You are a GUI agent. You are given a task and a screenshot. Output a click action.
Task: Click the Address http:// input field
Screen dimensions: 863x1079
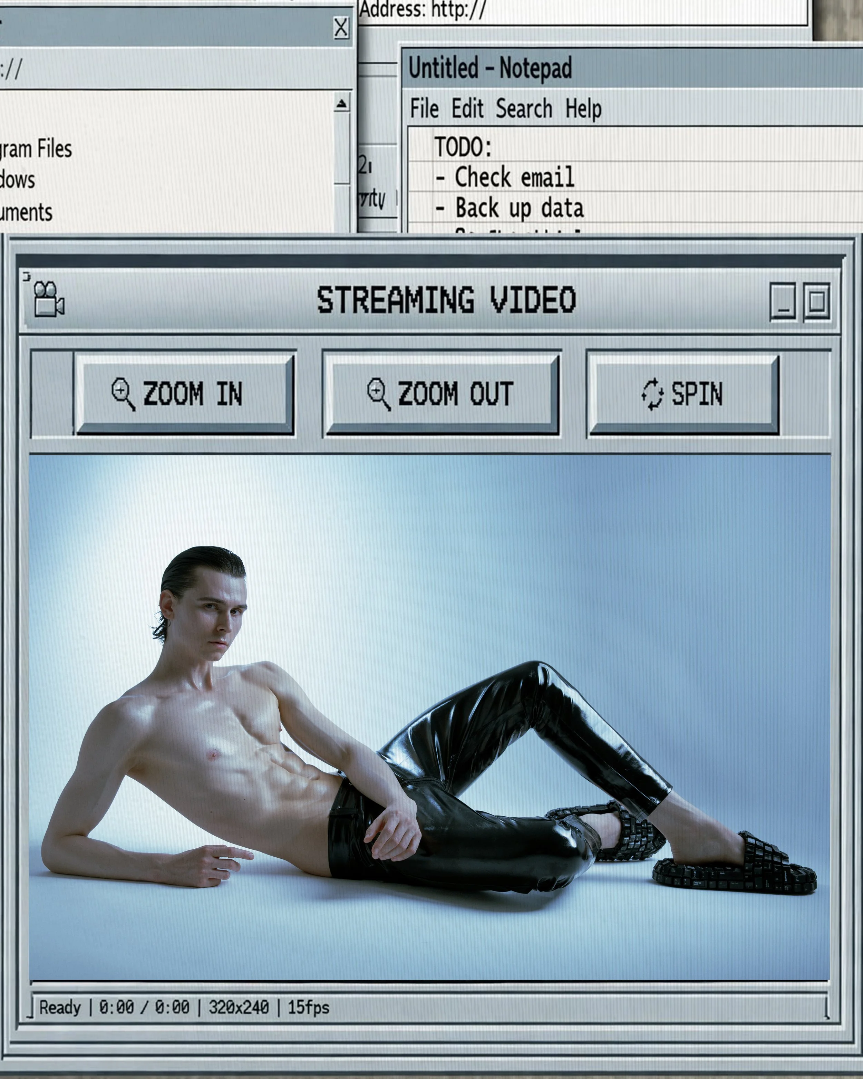pyautogui.click(x=583, y=11)
